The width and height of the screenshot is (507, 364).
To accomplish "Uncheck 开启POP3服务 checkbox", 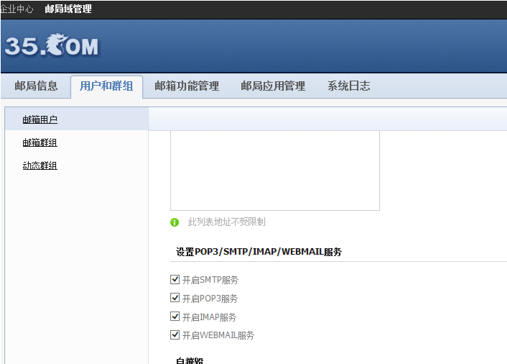I will [175, 298].
